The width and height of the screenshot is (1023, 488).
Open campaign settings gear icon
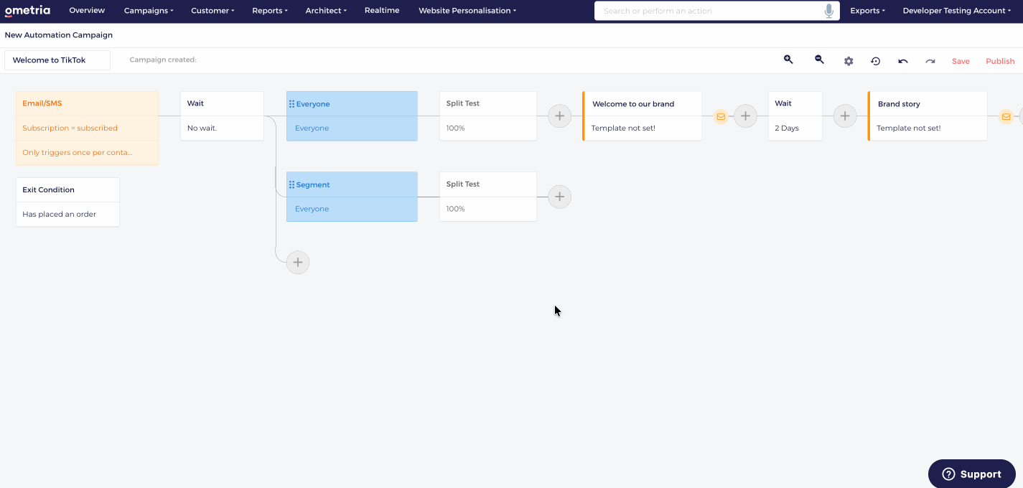tap(849, 61)
